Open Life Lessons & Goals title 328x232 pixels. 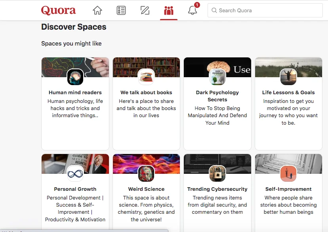coord(288,92)
